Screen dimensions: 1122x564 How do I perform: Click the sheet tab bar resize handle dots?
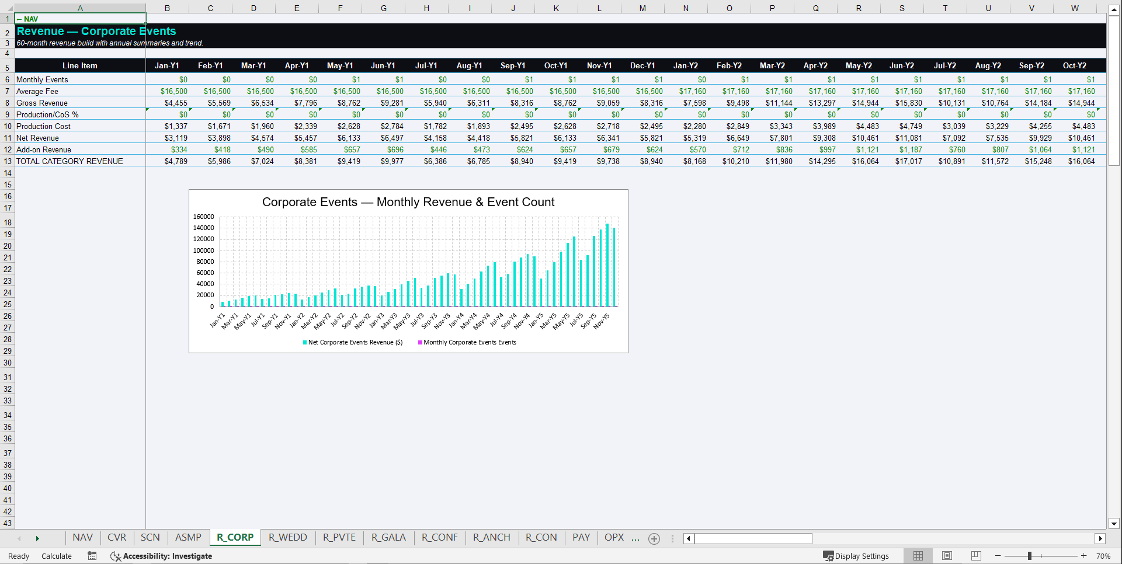click(x=672, y=538)
